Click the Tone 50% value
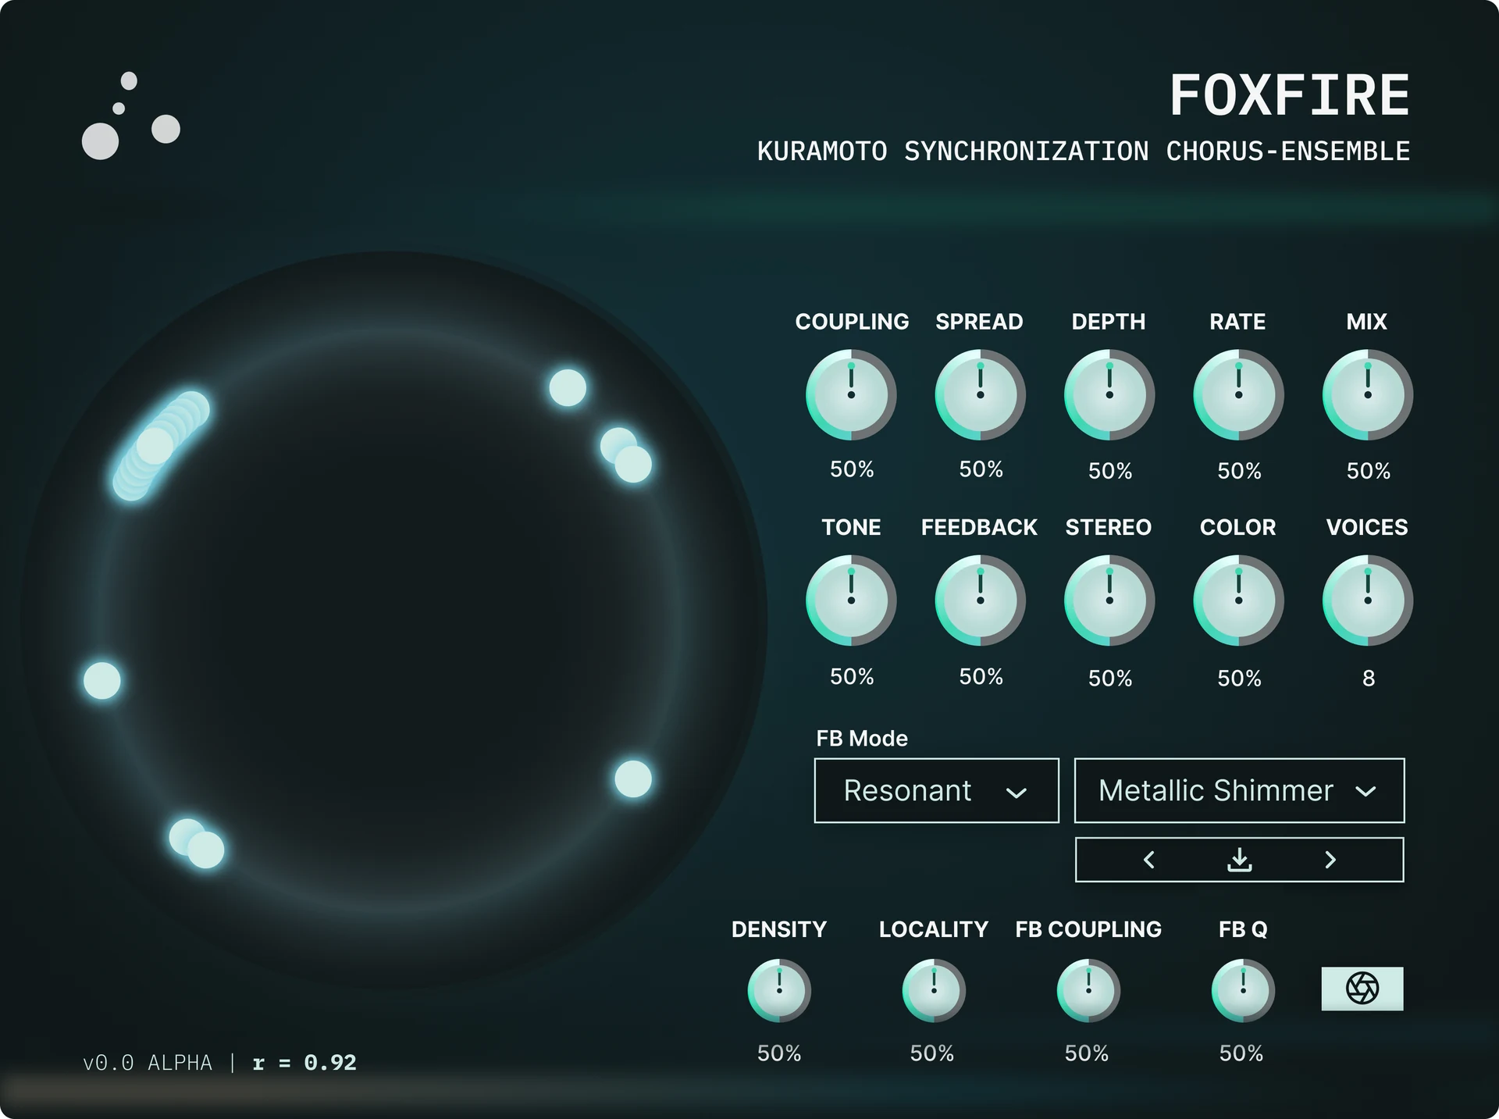This screenshot has width=1499, height=1119. tap(852, 676)
